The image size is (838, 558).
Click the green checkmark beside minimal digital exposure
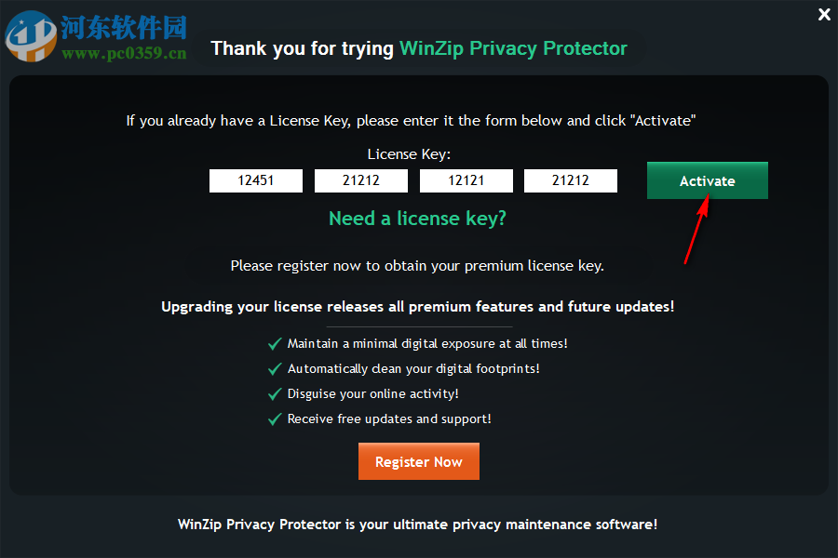275,343
